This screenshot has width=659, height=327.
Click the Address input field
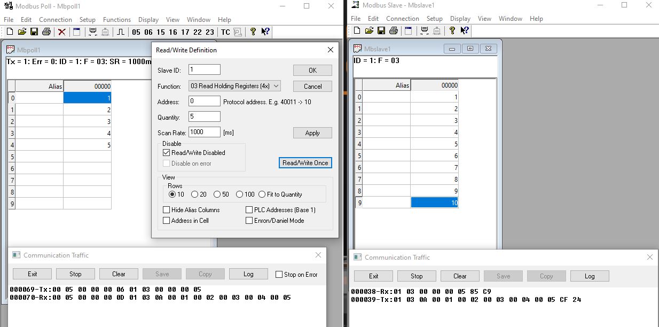coord(205,102)
